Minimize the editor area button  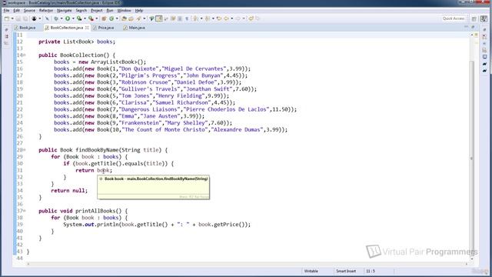[x=467, y=28]
